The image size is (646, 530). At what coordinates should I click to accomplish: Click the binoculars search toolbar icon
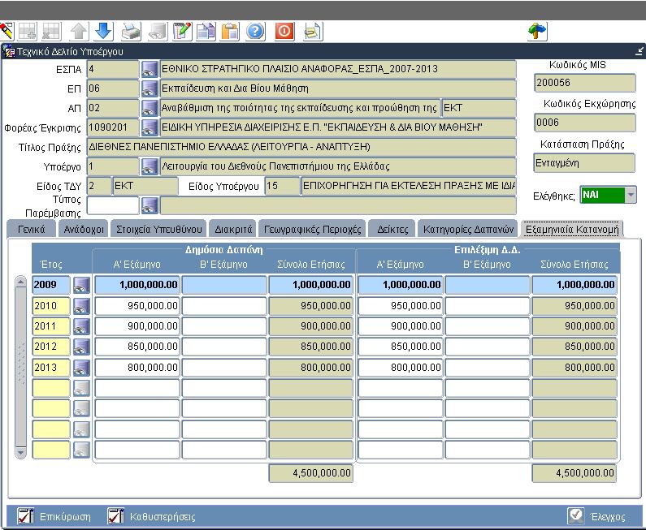(x=158, y=32)
